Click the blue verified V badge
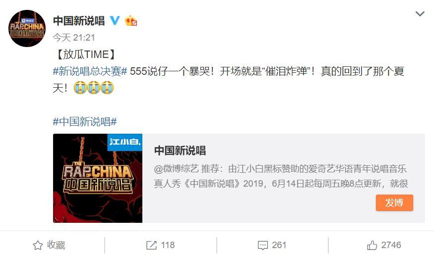The height and width of the screenshot is (255, 435). pyautogui.click(x=115, y=20)
